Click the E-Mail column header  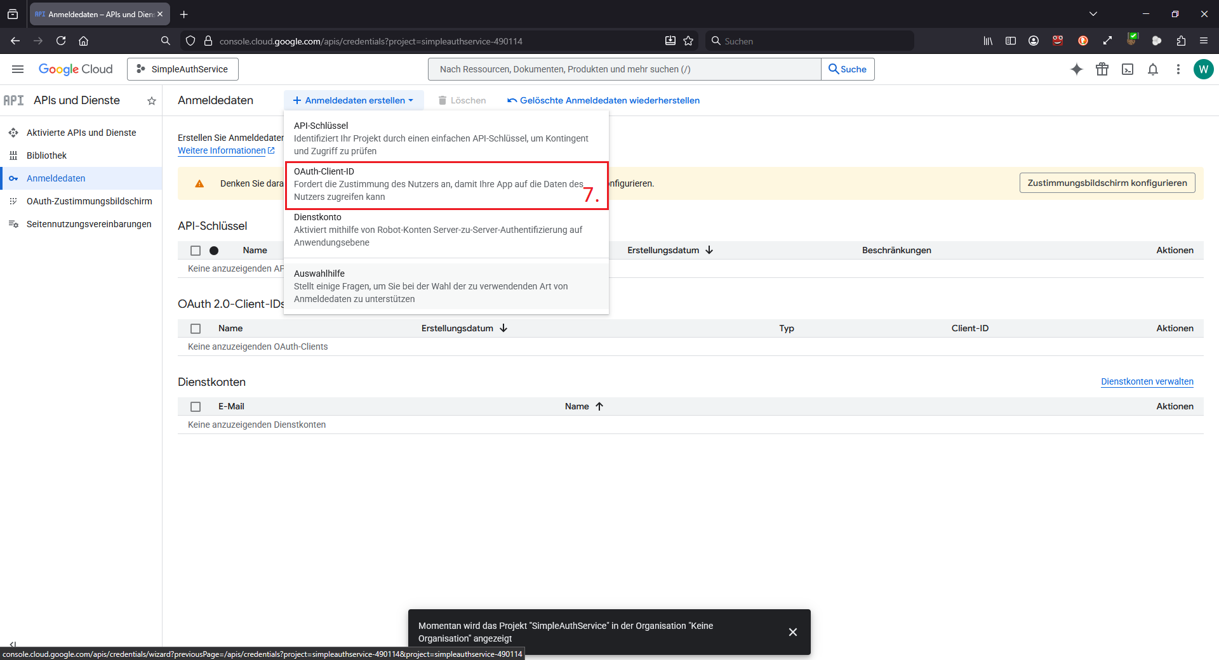pos(231,406)
